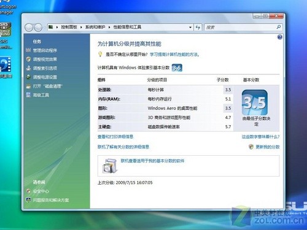Screen dimensions: 307x230
Task: Click the 5.1 memory subscore value
Action: point(228,99)
